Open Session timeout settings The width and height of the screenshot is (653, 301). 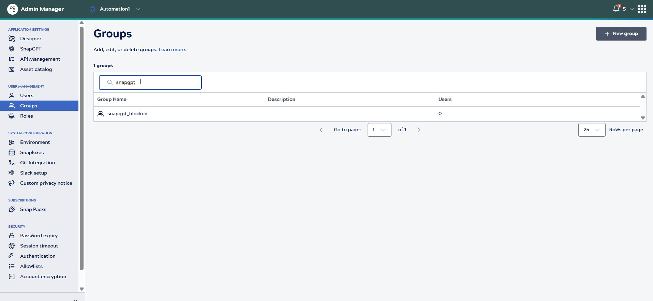(x=39, y=246)
